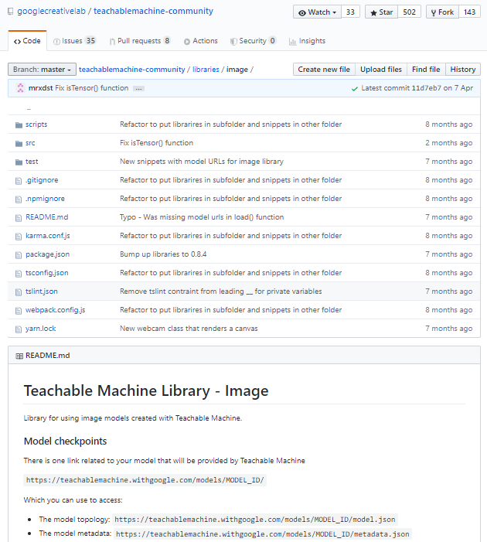Open the tsconfig.json file
The width and height of the screenshot is (487, 542).
[46, 273]
